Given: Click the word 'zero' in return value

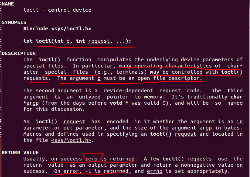Looking at the screenshot, I should [91, 159].
